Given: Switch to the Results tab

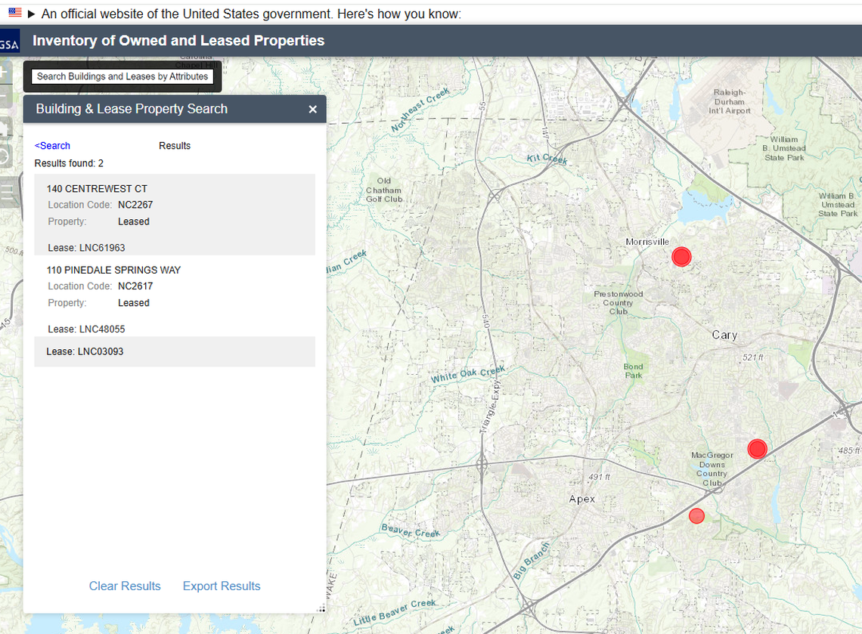Looking at the screenshot, I should pyautogui.click(x=175, y=145).
